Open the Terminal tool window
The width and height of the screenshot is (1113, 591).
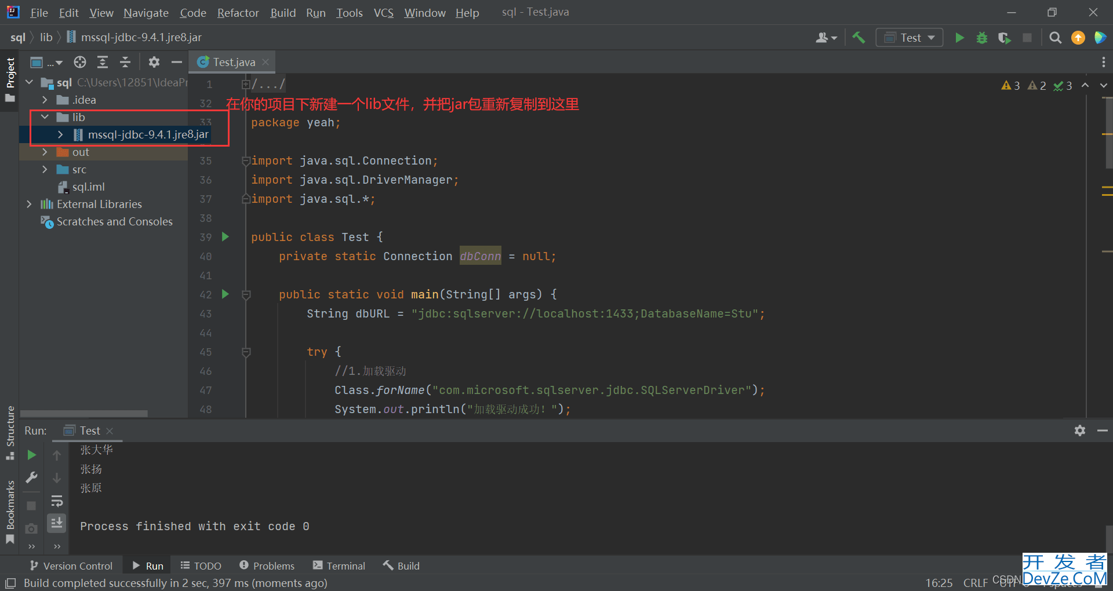[339, 566]
